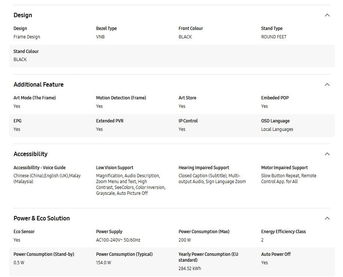Click the Energy Efficiency Class label
Screen dimensions: 343x277
283,232
